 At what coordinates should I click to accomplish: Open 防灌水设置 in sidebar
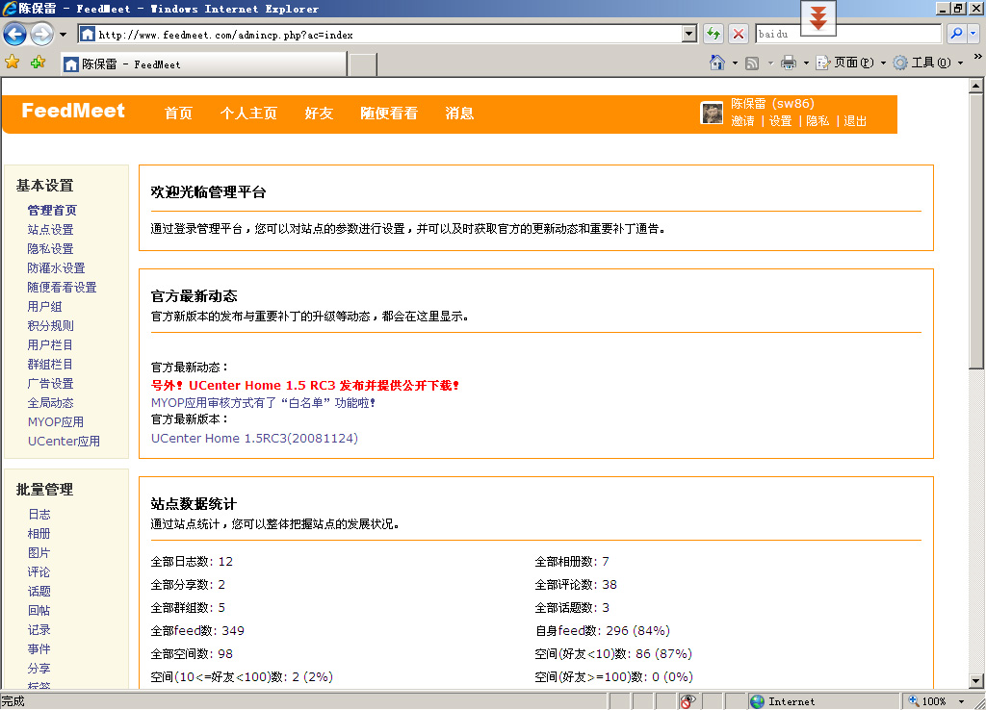tap(56, 268)
